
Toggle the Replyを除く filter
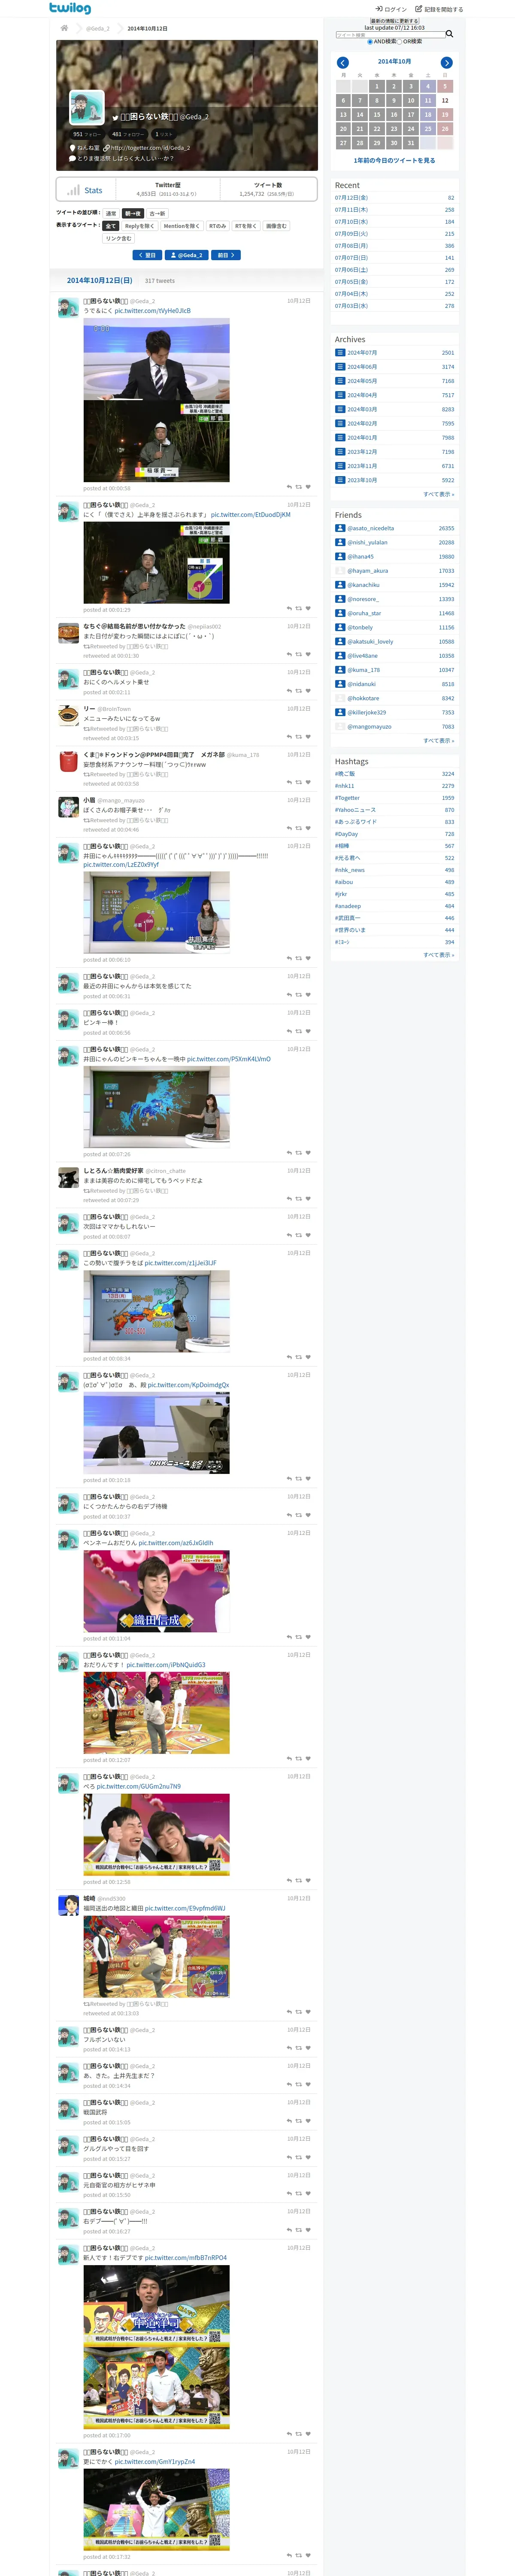[x=139, y=226]
